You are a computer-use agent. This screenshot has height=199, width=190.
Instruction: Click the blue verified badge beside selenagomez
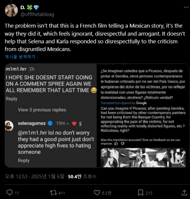click(x=51, y=123)
